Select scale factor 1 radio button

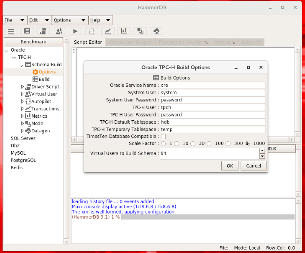pyautogui.click(x=163, y=143)
